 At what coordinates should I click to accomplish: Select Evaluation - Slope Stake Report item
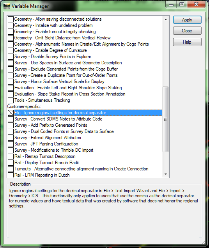click(x=70, y=94)
